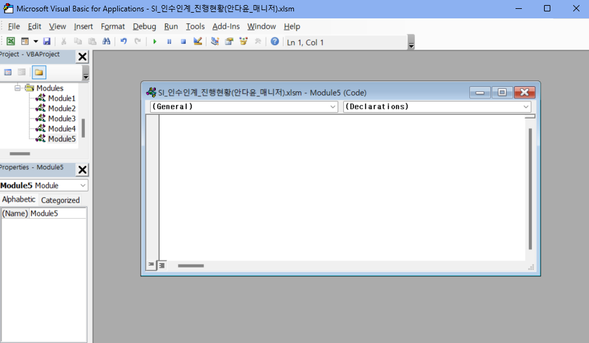Select Module3 in project tree
Viewport: 589px width, 343px height.
(61, 119)
